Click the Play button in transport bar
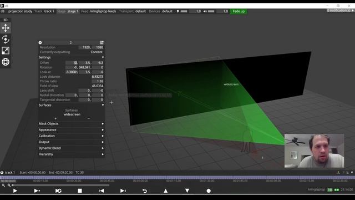This screenshot has width=355, height=200. tap(15, 191)
